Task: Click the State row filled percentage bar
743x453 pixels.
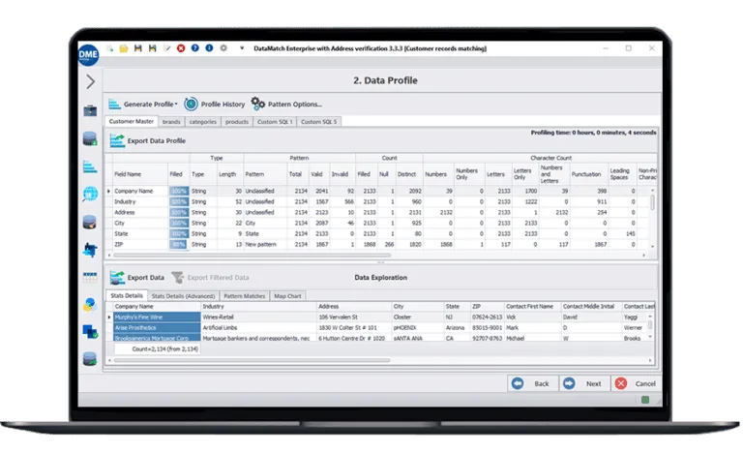Action: (x=179, y=234)
